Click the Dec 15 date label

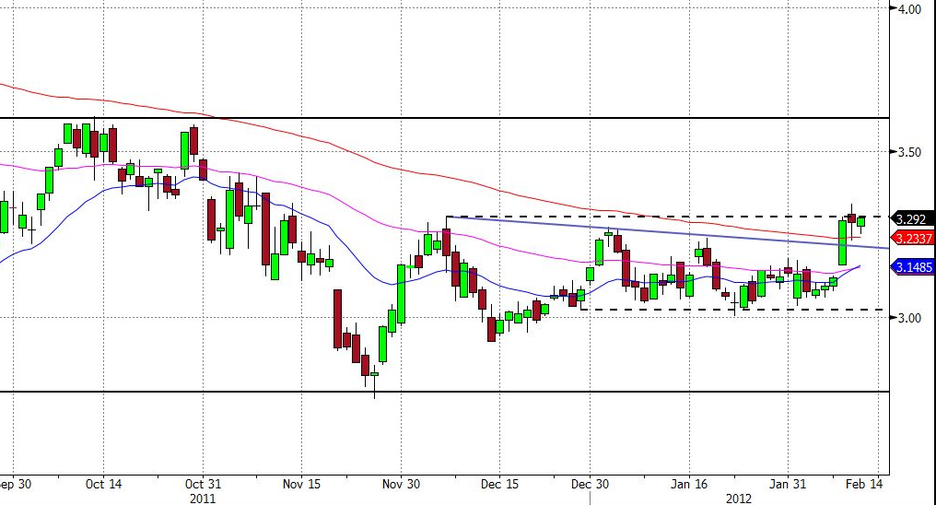point(499,484)
